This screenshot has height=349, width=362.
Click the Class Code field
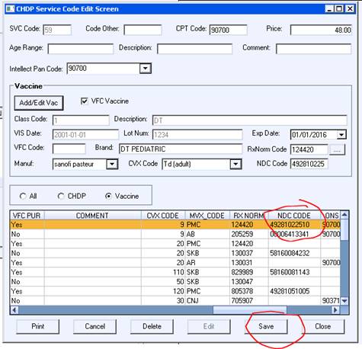point(81,120)
